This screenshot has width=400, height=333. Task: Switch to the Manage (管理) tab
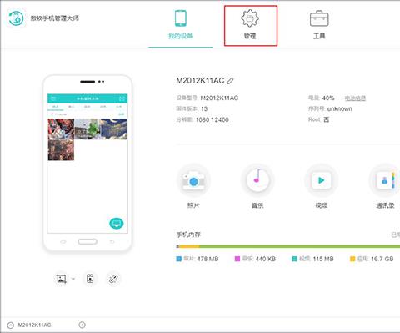click(x=251, y=26)
